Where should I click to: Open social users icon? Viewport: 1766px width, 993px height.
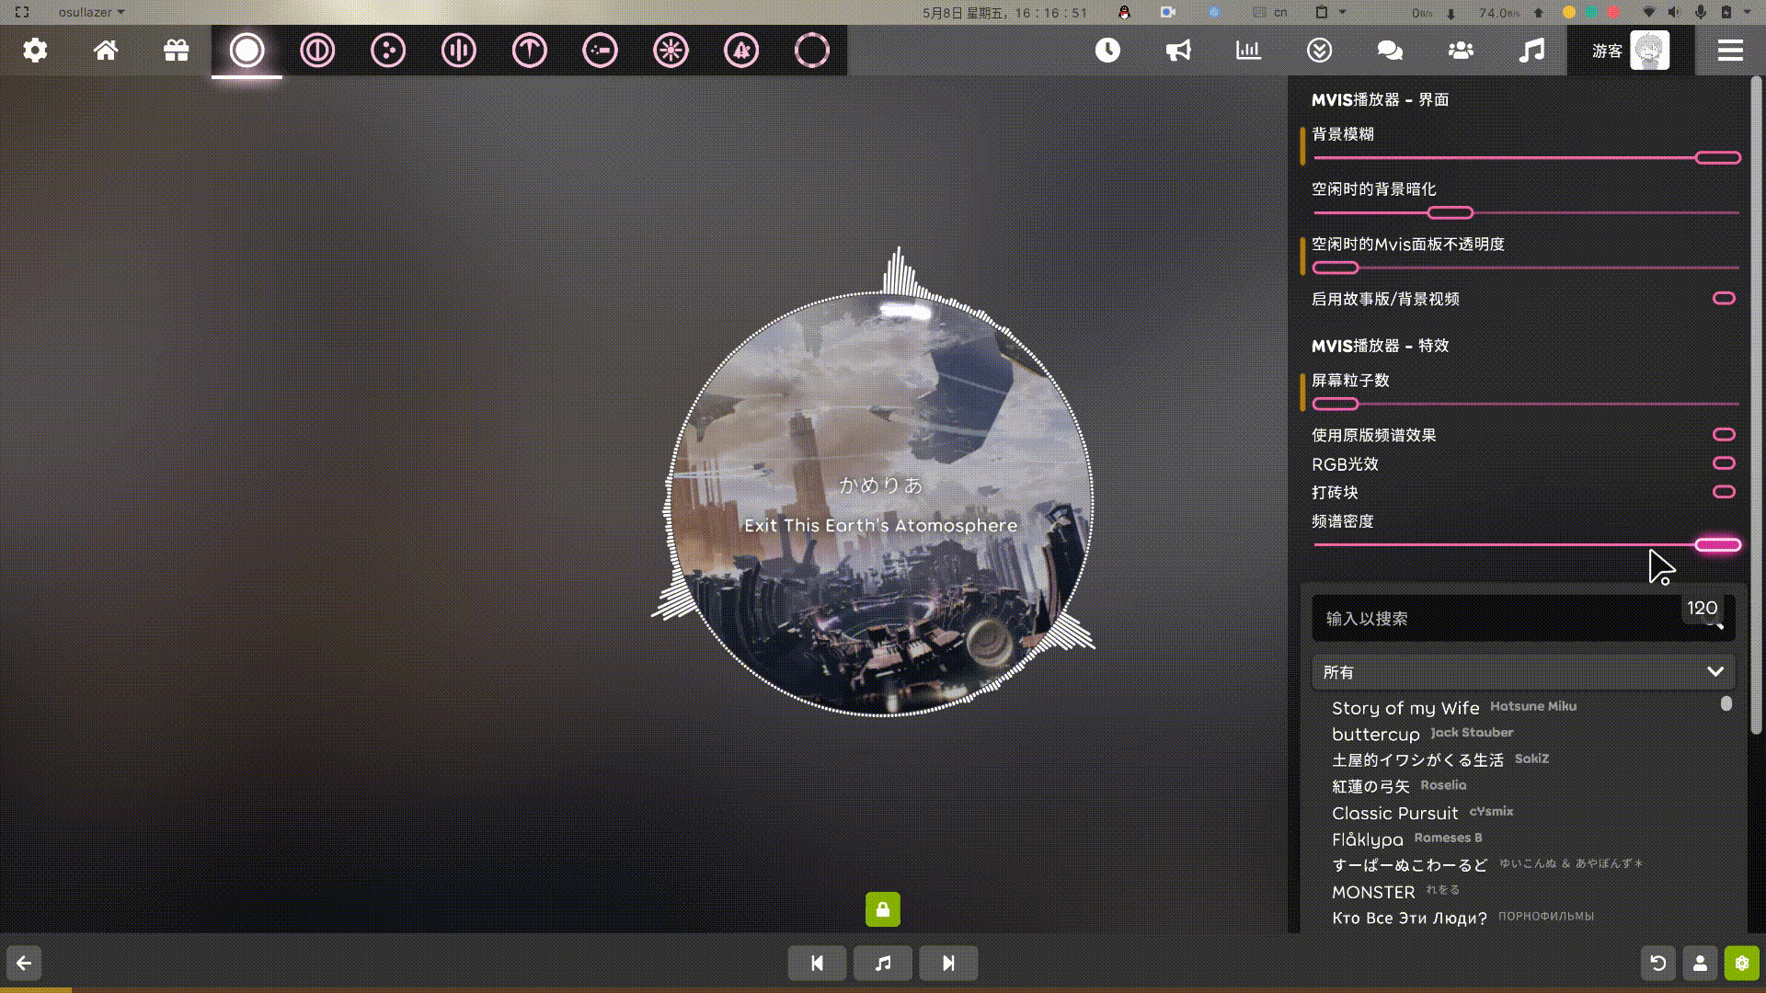pyautogui.click(x=1461, y=50)
